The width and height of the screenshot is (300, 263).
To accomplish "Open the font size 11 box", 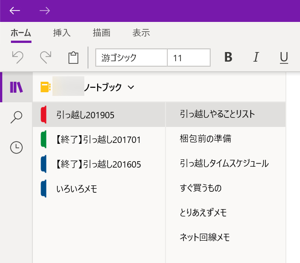I will tap(189, 58).
